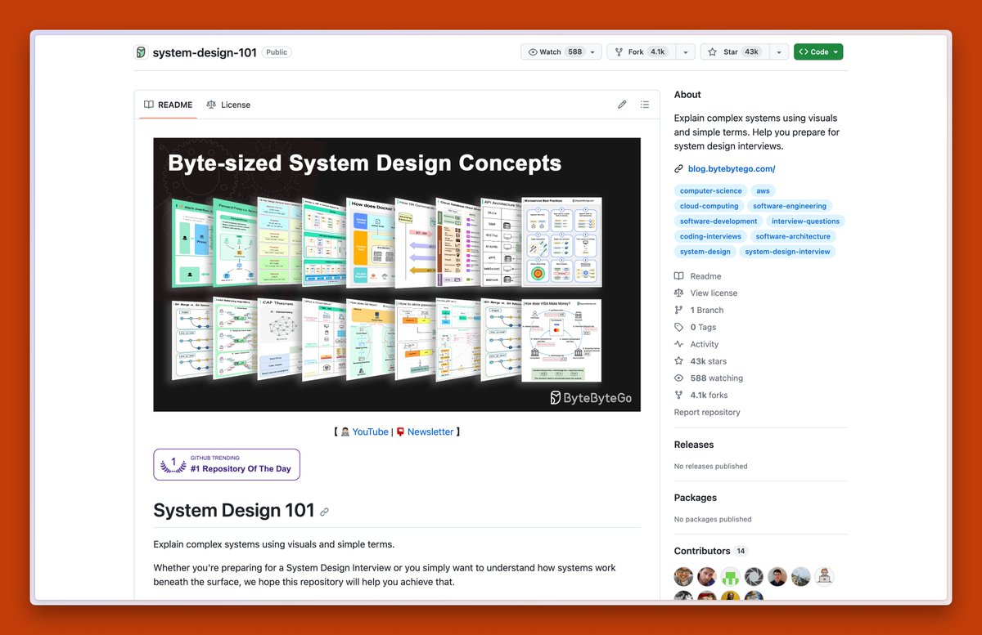Click the pencil edit README icon
Image resolution: width=982 pixels, height=635 pixels.
622,105
